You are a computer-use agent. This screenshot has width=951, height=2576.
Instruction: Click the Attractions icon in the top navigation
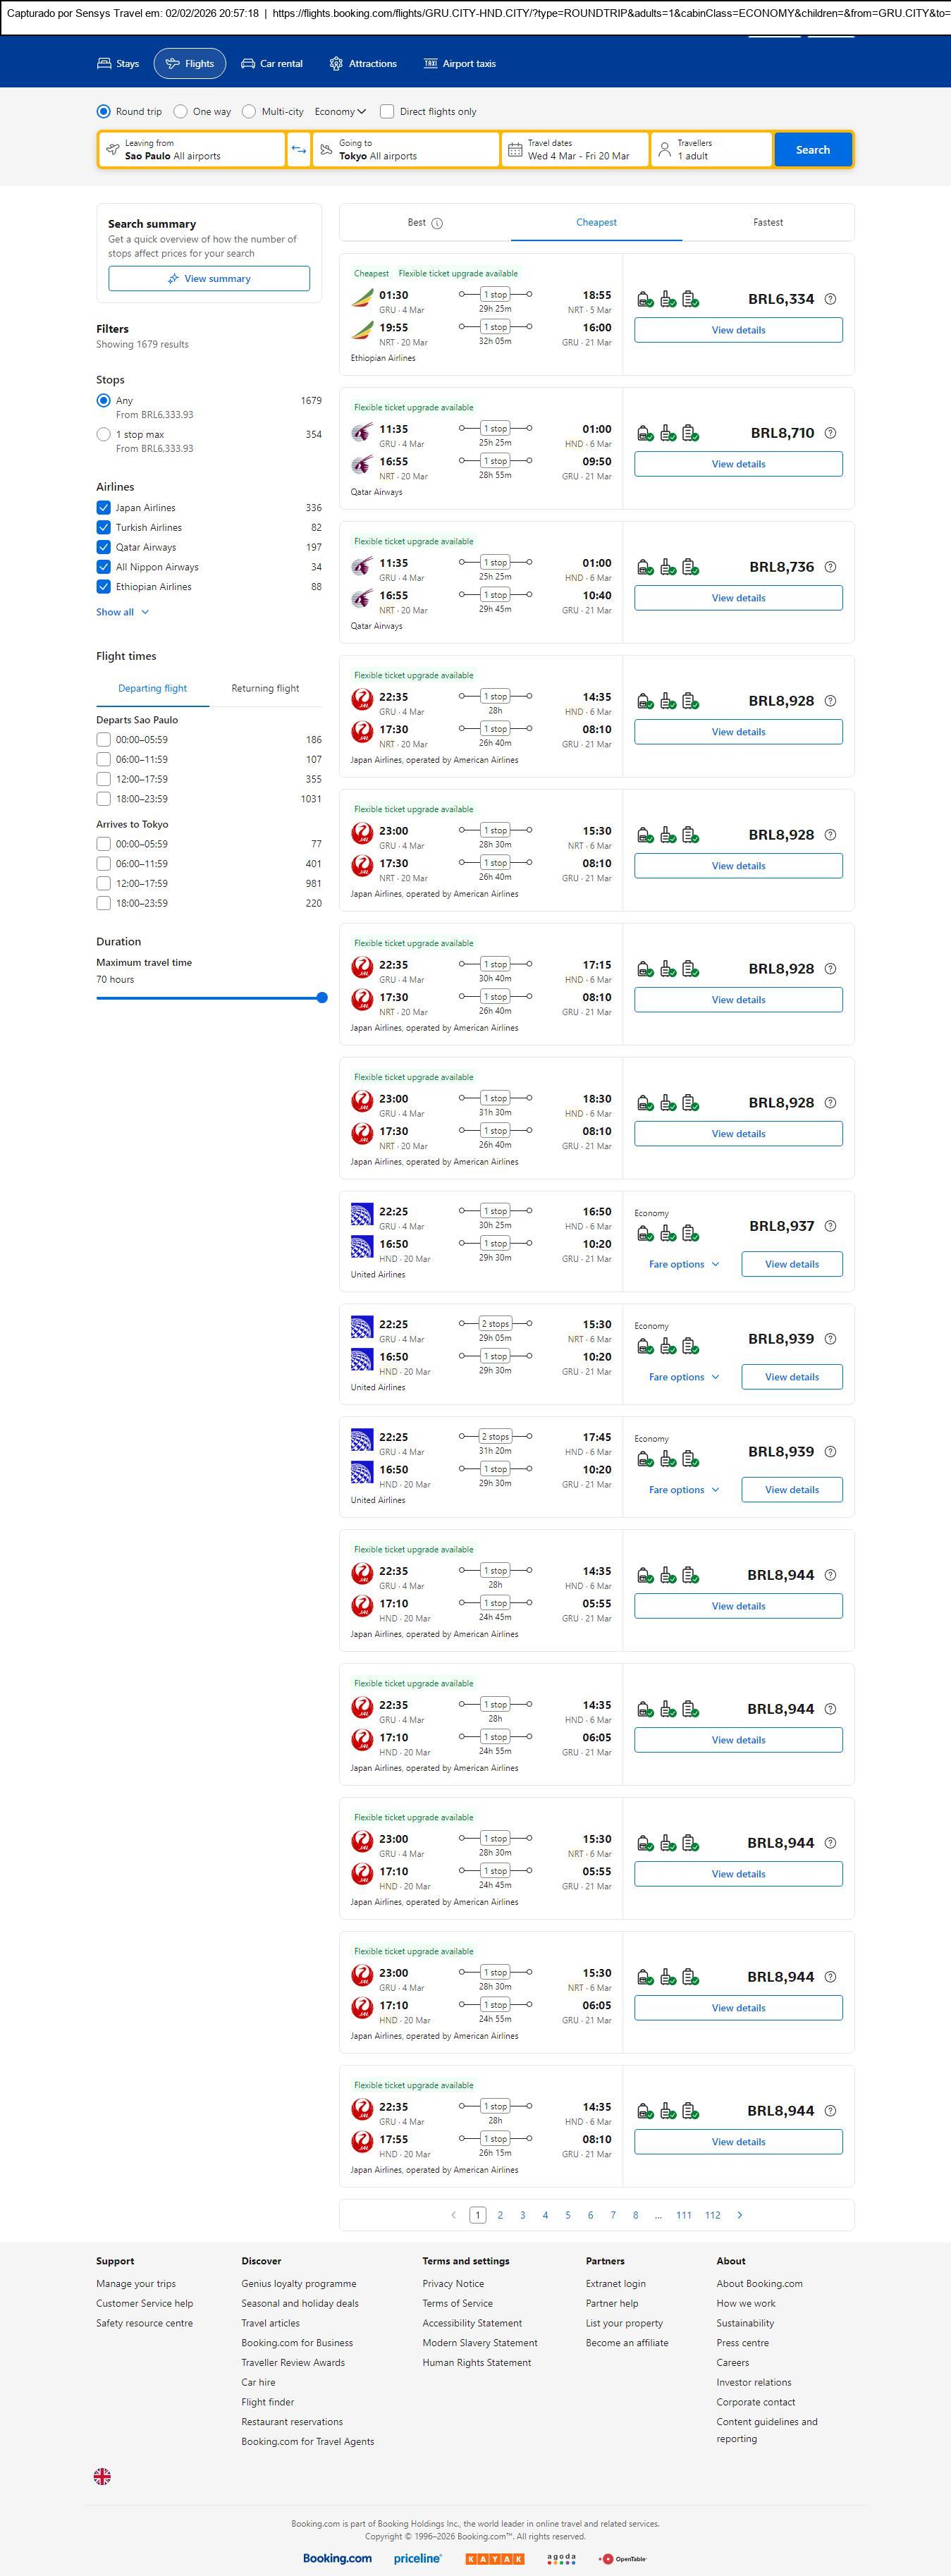(x=336, y=64)
